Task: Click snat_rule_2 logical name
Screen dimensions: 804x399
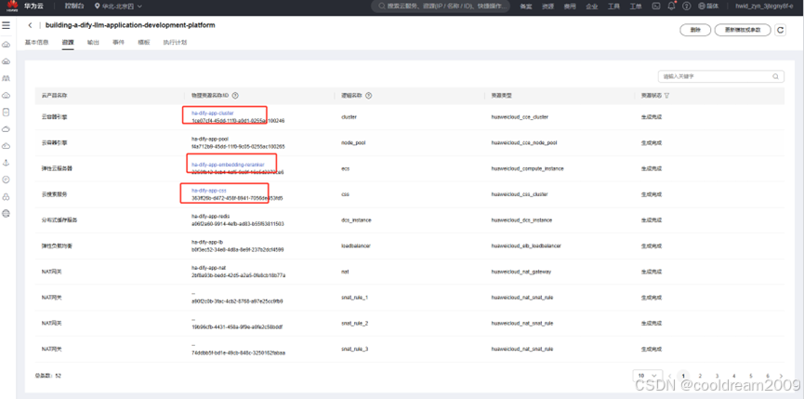Action: pyautogui.click(x=354, y=323)
